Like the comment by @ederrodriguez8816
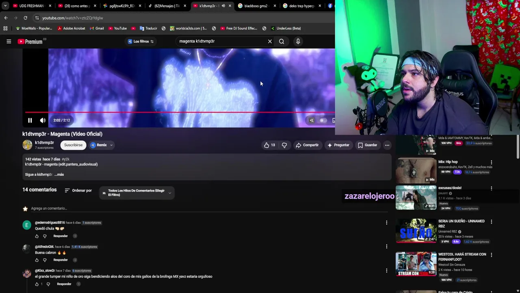This screenshot has width=520, height=293. [x=37, y=236]
